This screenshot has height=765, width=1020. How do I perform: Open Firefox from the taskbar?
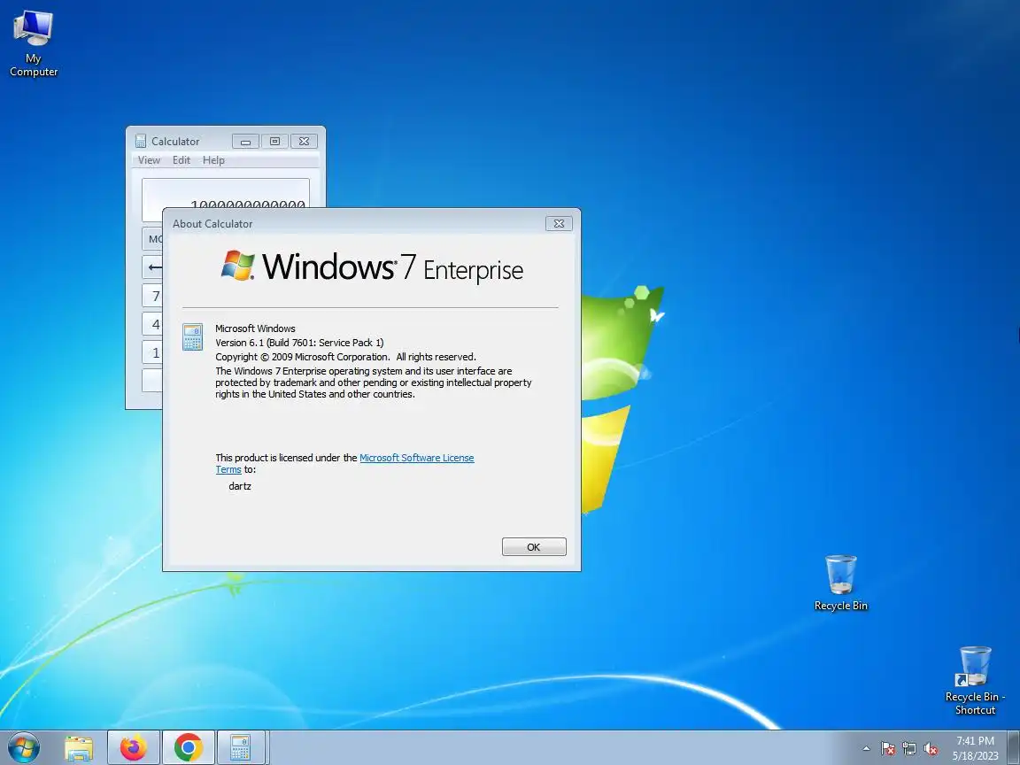[x=134, y=747]
